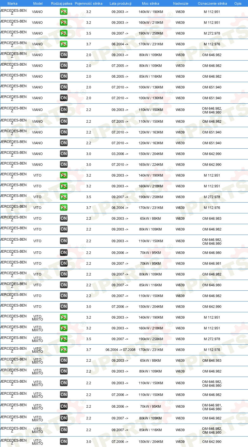Click the 170kW / 231KM cell in the plain VITO row
Image resolution: width=248 pixels, height=447 pixels.
[x=151, y=208]
